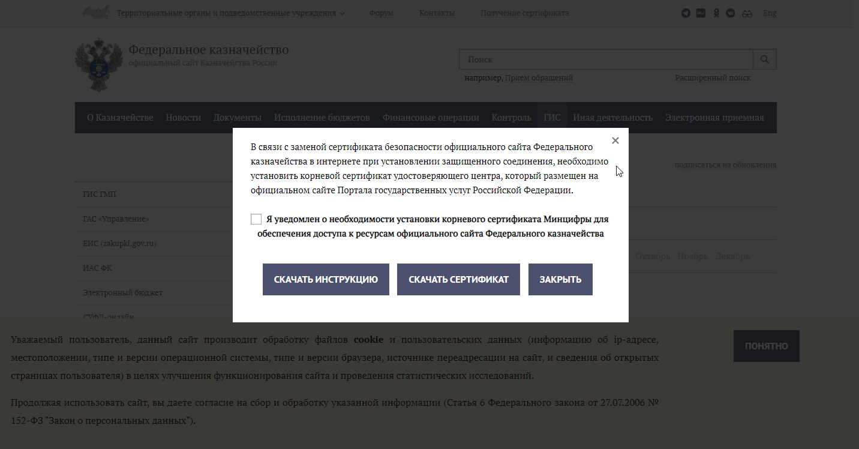Image resolution: width=859 pixels, height=449 pixels.
Task: Open the Расширенный поиск link
Action: (x=713, y=78)
